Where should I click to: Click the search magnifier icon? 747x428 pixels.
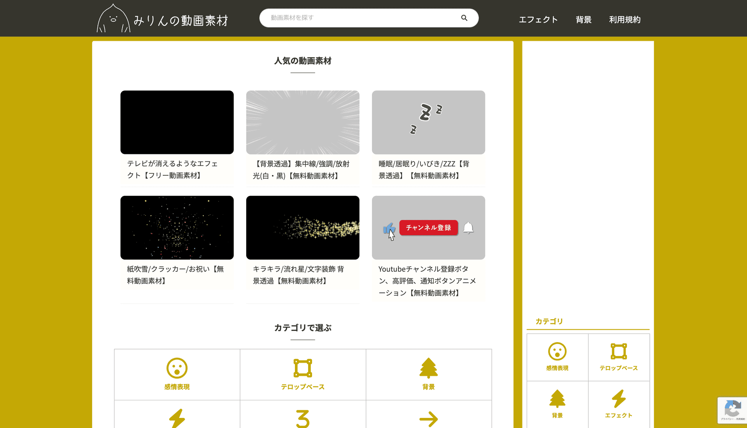click(464, 18)
